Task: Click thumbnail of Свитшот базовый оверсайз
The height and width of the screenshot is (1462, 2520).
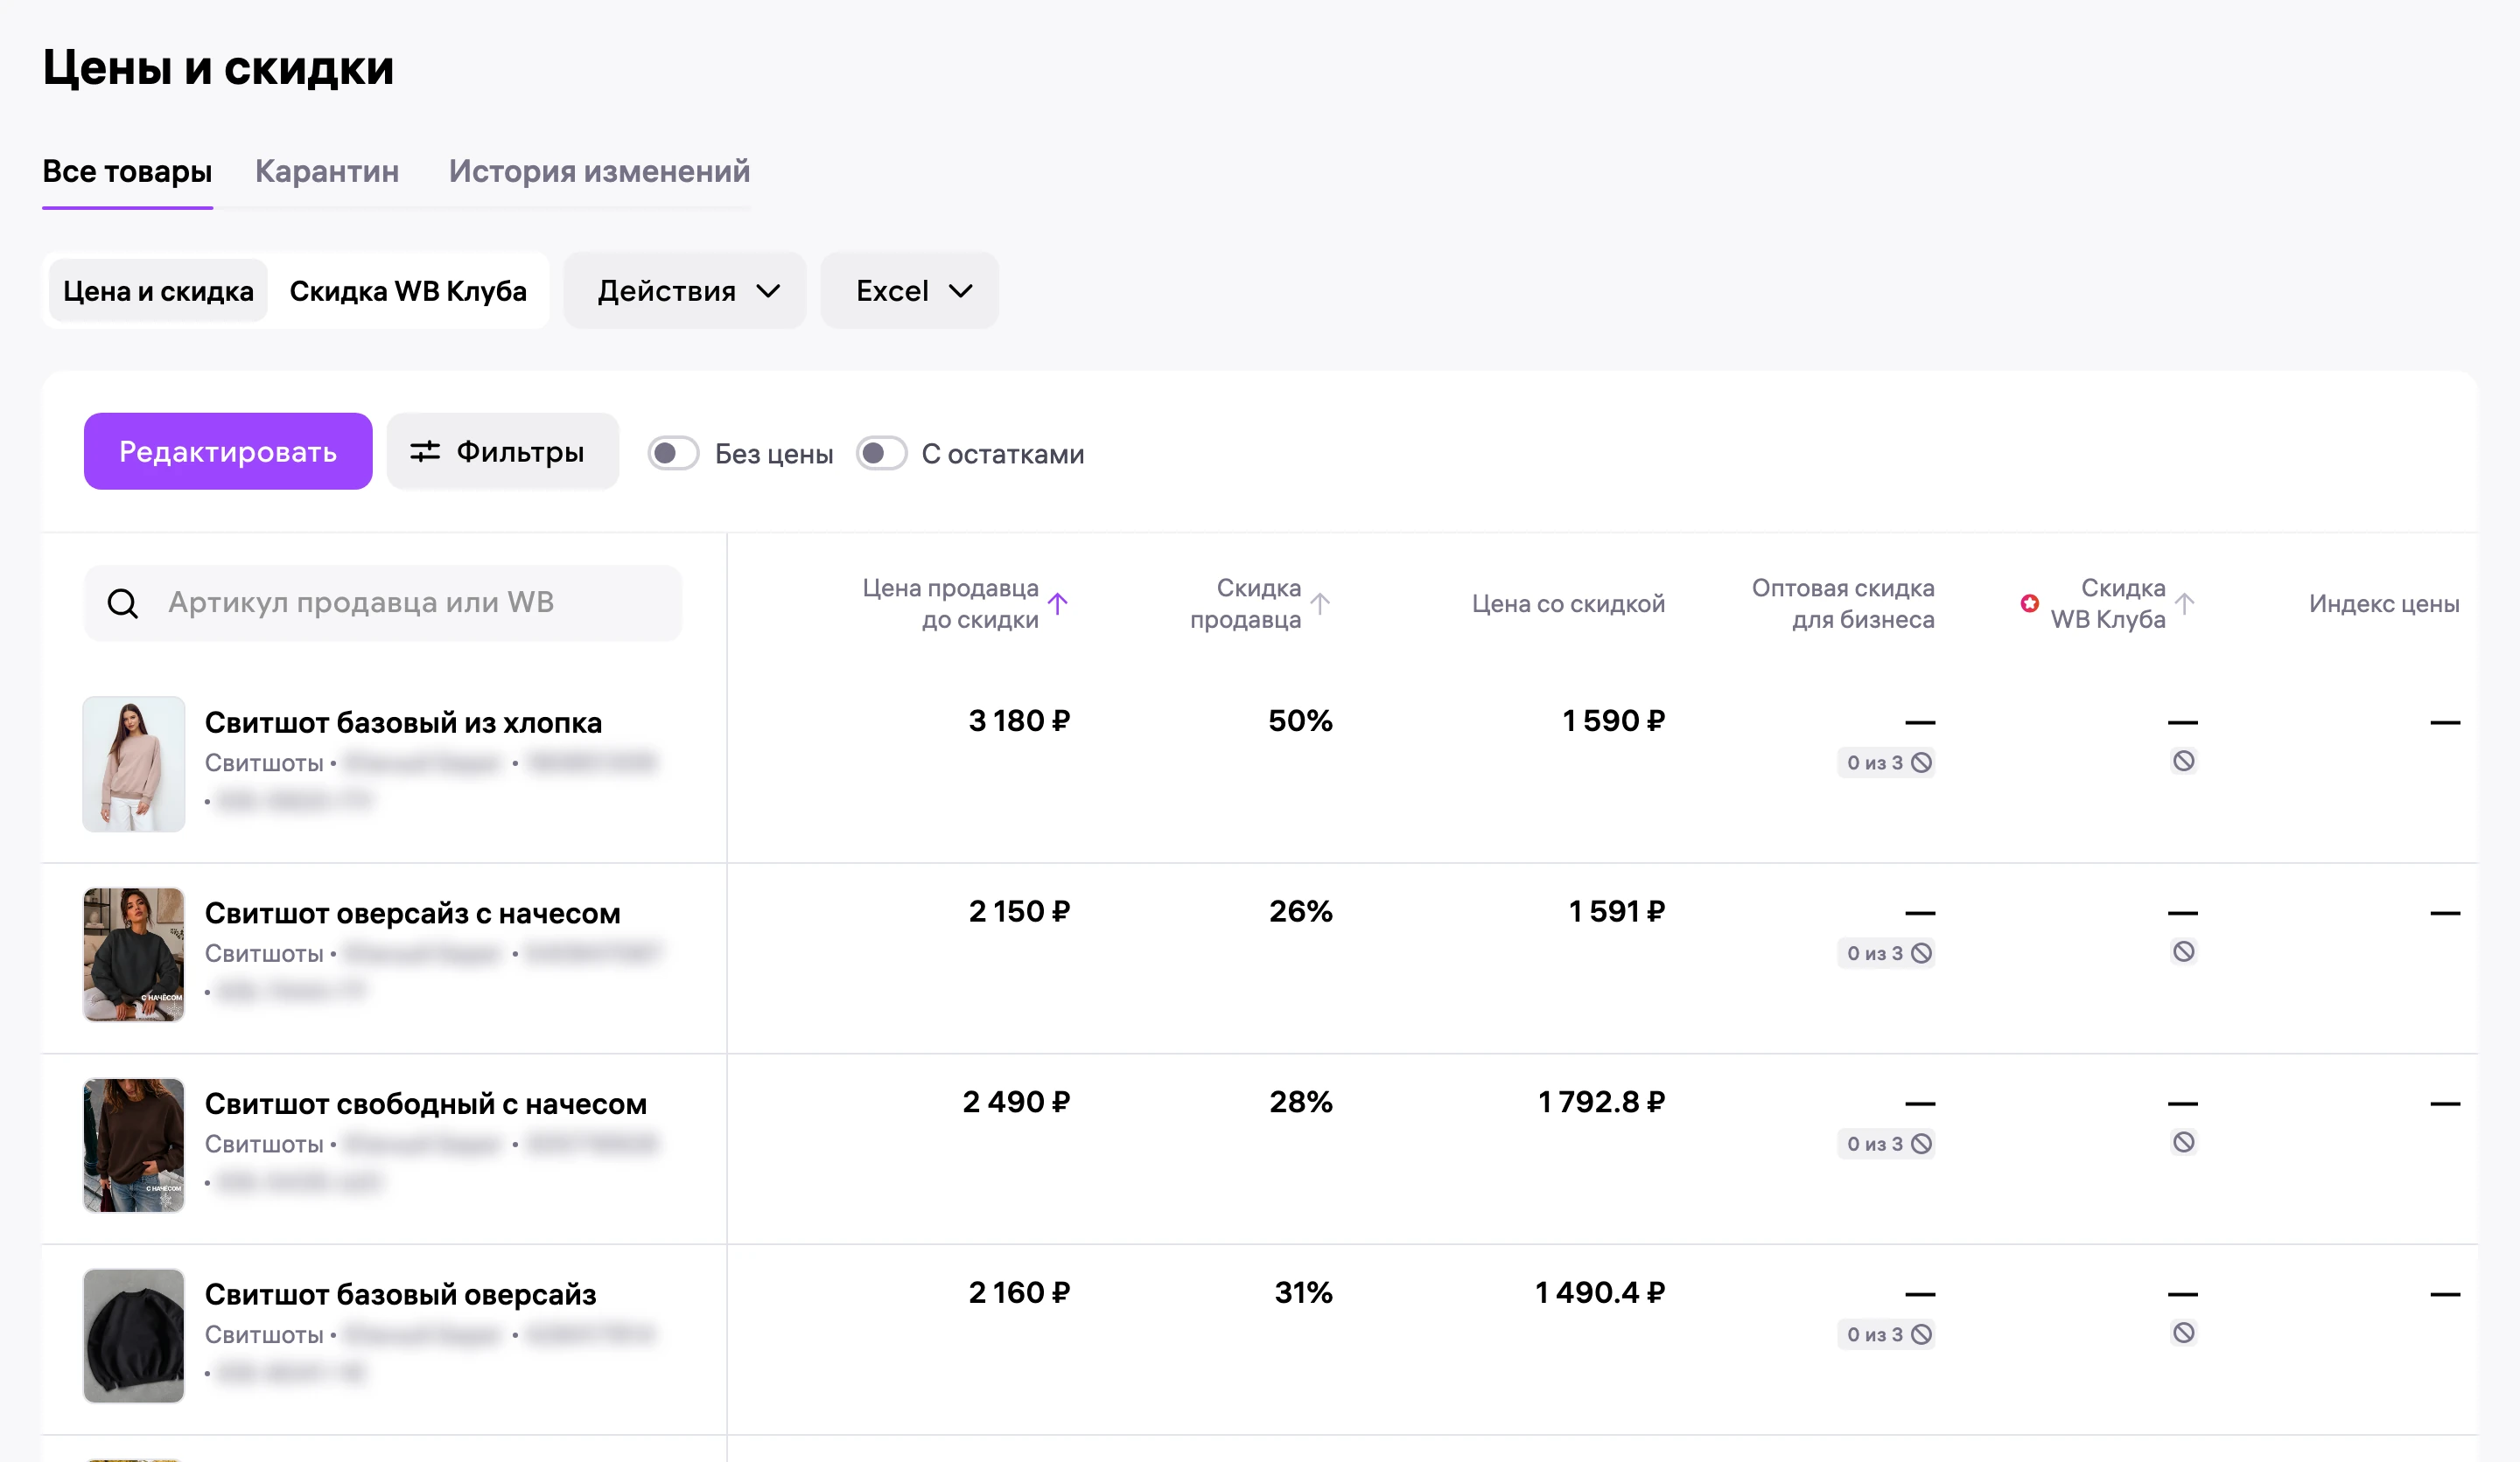Action: point(134,1336)
